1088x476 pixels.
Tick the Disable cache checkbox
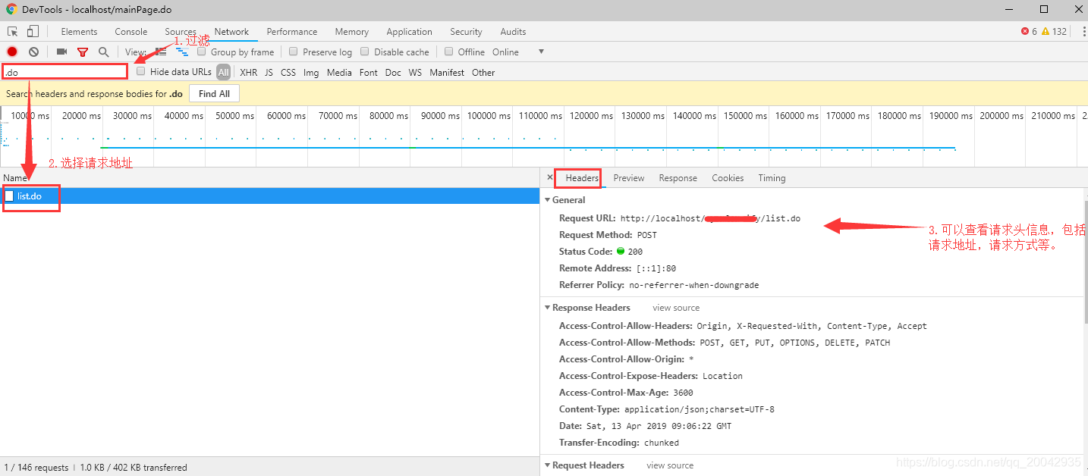[365, 52]
